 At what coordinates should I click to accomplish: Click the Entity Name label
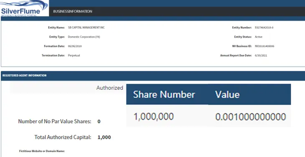click(56, 28)
